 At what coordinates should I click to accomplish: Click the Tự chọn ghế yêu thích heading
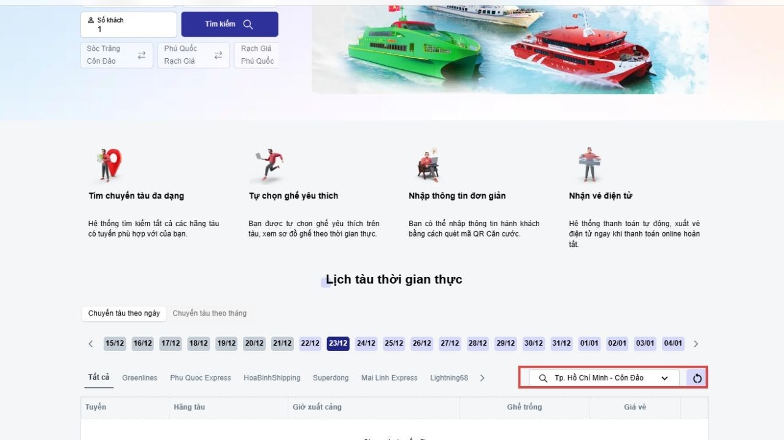(293, 196)
